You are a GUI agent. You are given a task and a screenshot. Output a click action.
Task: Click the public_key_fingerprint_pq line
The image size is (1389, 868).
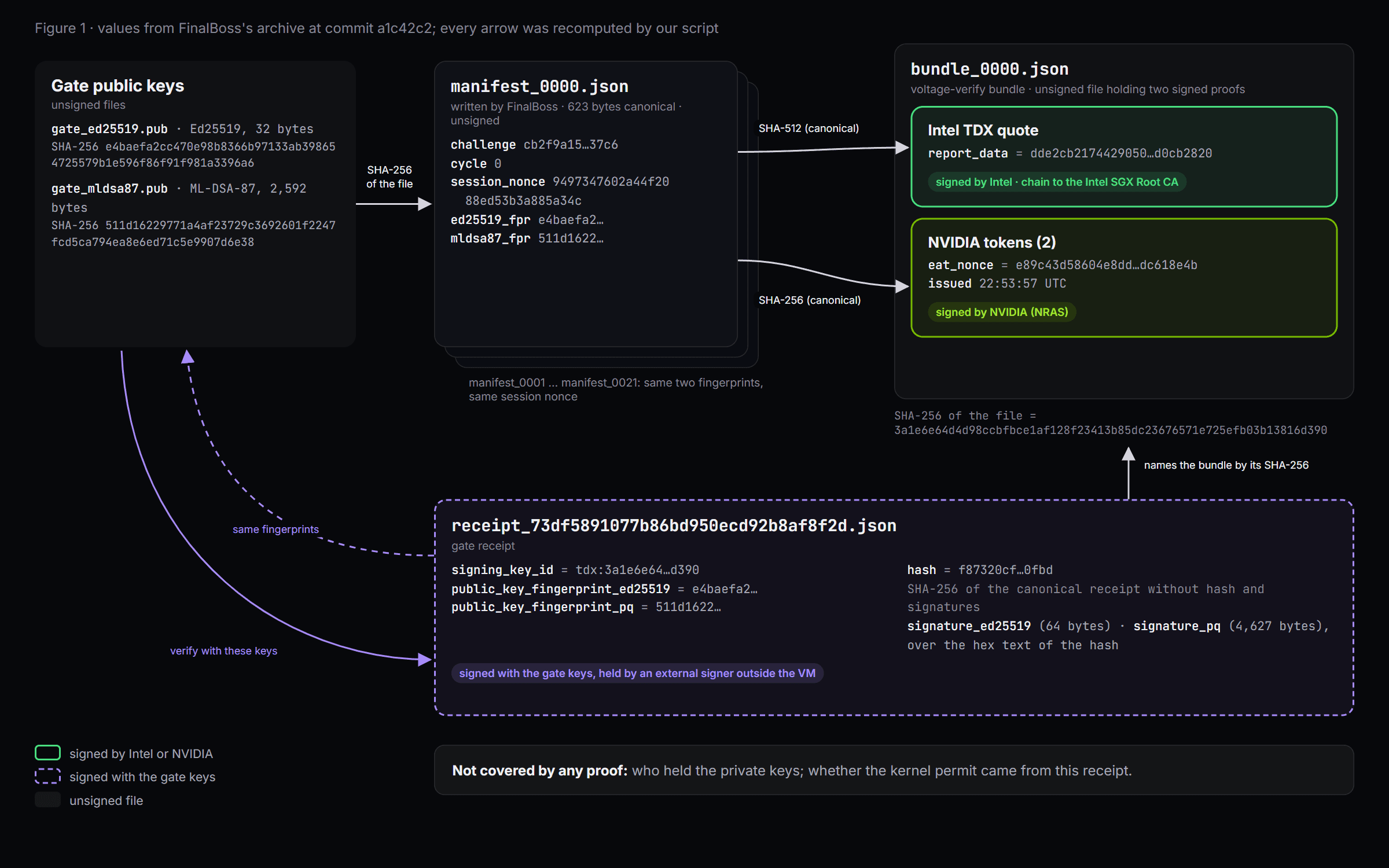point(586,606)
